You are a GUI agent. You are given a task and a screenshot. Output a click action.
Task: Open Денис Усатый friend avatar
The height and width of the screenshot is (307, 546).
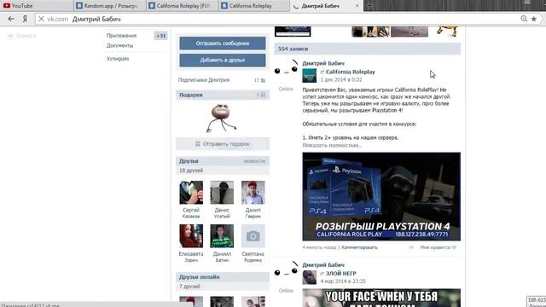pyautogui.click(x=222, y=193)
